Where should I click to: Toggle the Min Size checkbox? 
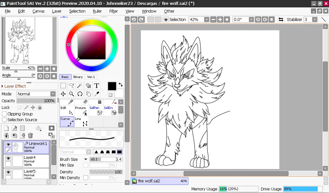tap(86, 165)
